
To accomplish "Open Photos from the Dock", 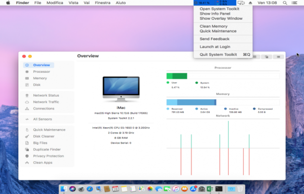I will [150, 189].
